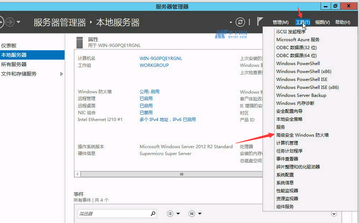This screenshot has height=223, width=359.
Task: Open the dropdown arrow beside the save query icon
Action: point(199,213)
